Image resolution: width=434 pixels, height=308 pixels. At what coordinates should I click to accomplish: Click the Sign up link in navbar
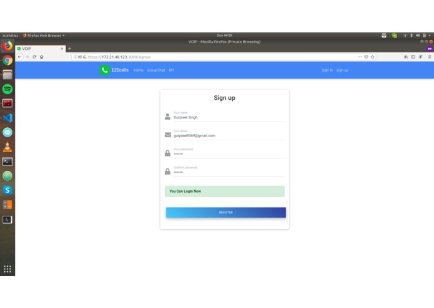[x=342, y=70]
